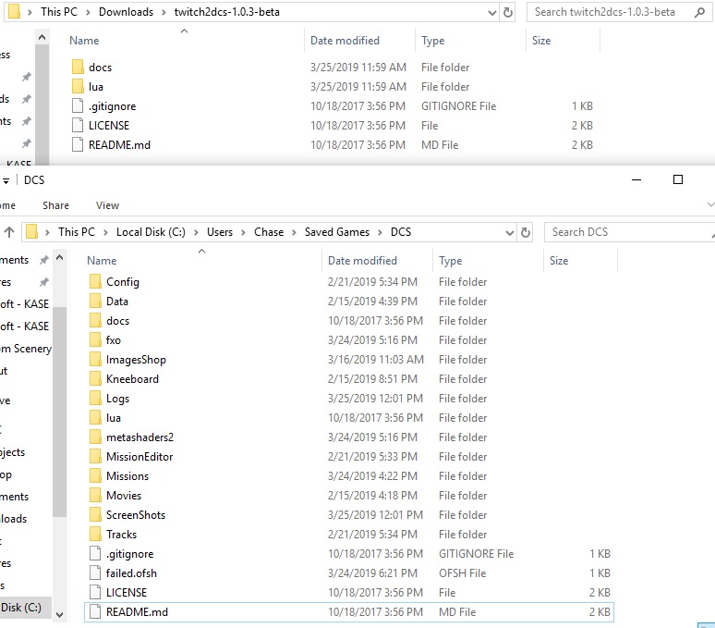Expand chevron after Users in DCS address bar
Viewport: 715px width, 628px height.
(x=243, y=232)
